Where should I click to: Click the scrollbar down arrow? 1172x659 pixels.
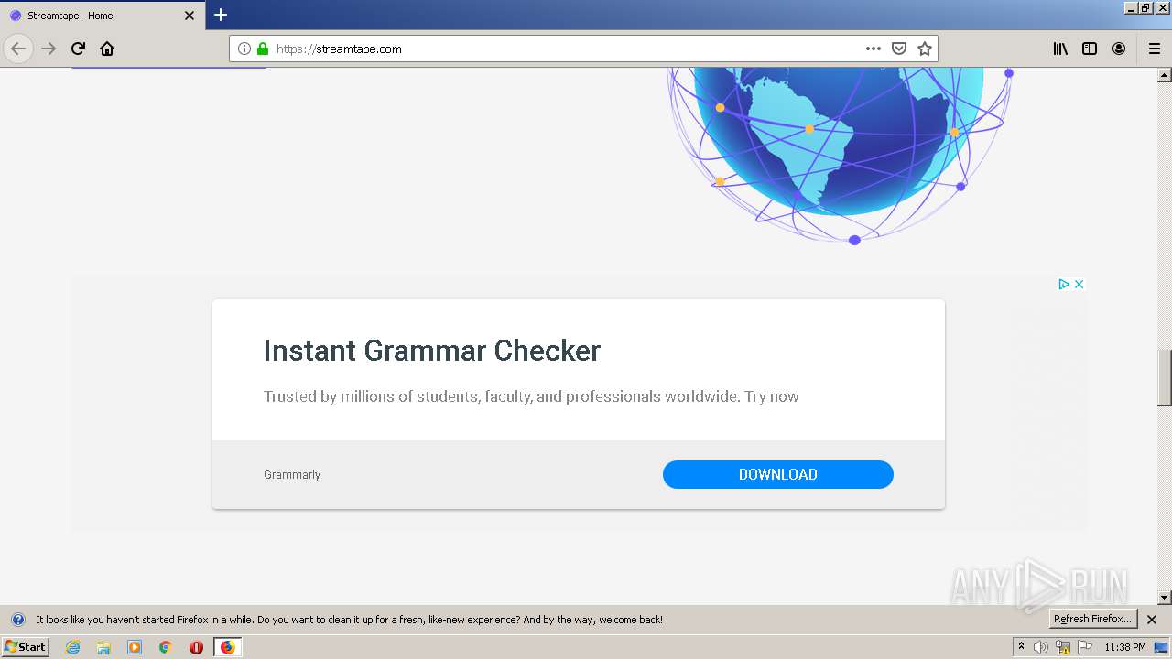click(x=1165, y=598)
